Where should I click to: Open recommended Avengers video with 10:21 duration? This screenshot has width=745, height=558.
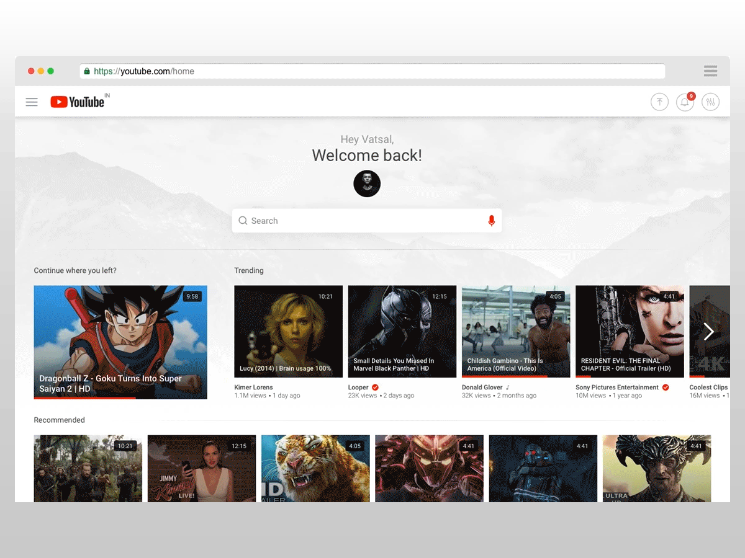click(88, 469)
